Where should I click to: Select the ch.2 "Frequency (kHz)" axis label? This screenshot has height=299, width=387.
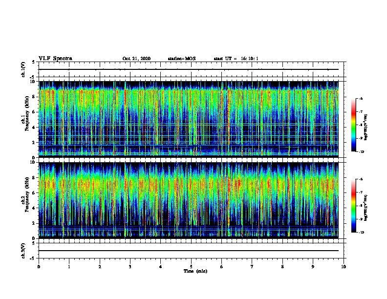click(x=26, y=194)
